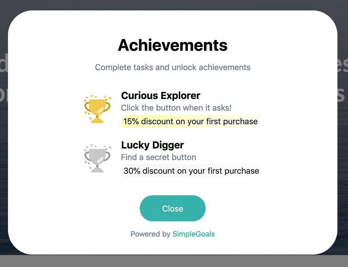This screenshot has height=267, width=348.
Task: Click the dark overlay strip above the dialog
Action: pyautogui.click(x=174, y=4)
